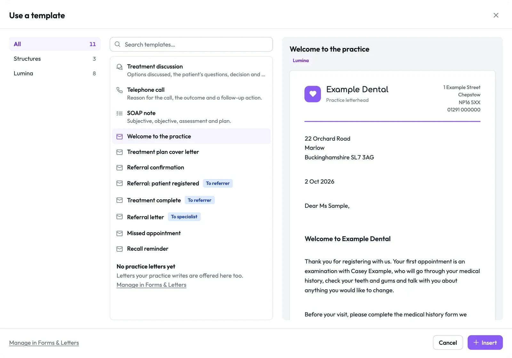Choose the Telephone call template
The width and height of the screenshot is (512, 358).
point(191,94)
